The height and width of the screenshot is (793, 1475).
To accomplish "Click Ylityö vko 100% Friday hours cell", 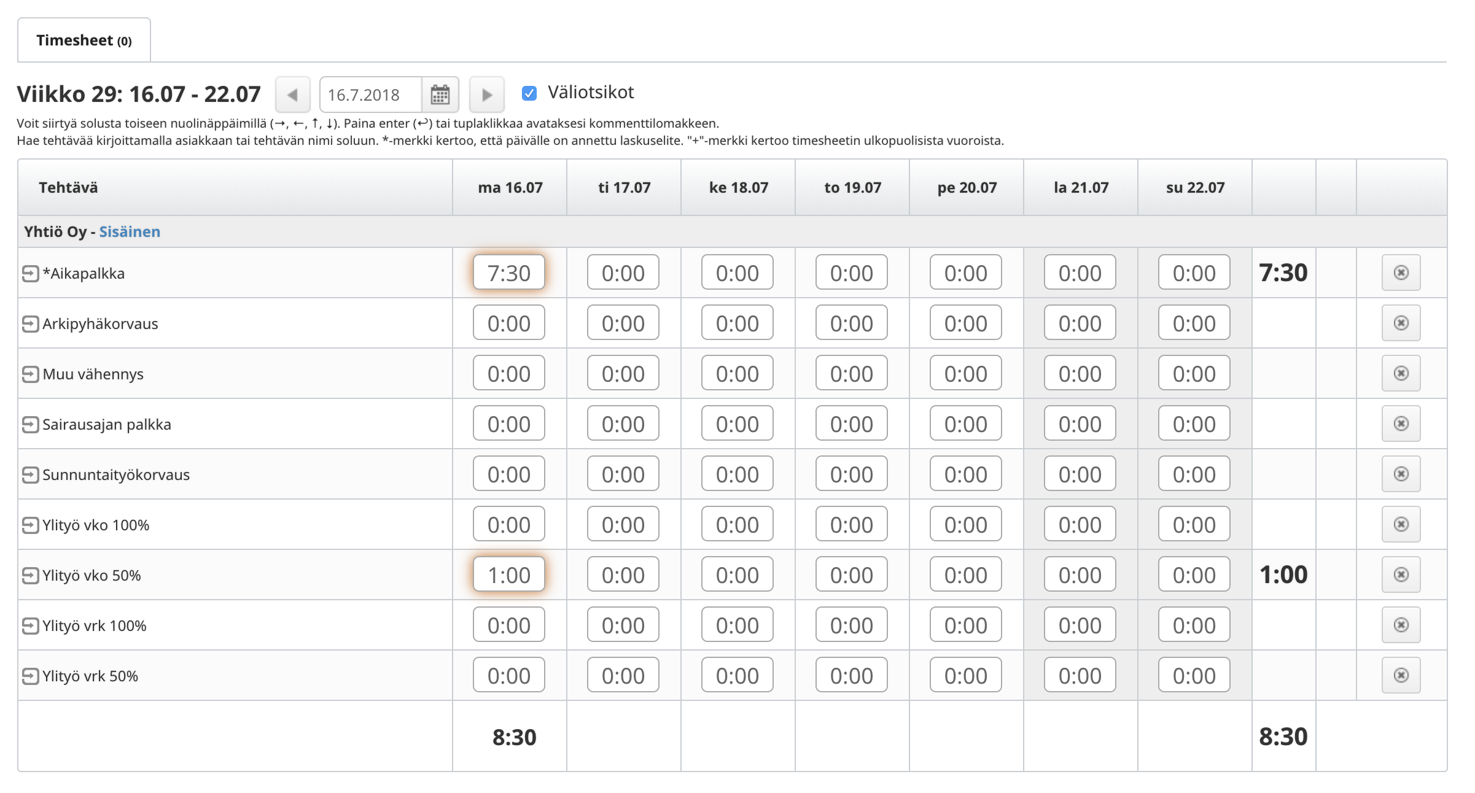I will point(965,525).
